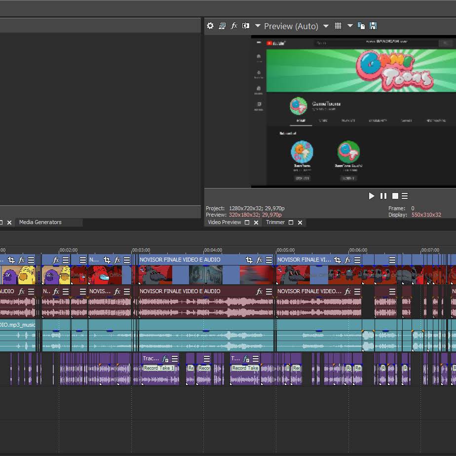Expand the Preview (Auto) quality dropdown
This screenshot has height=456, width=456.
326,26
